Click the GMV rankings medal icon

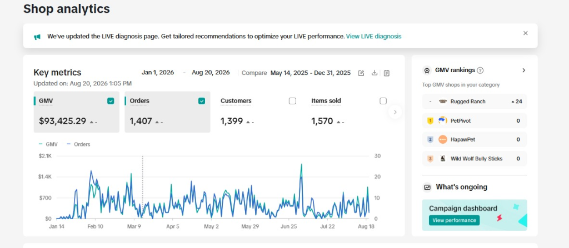click(427, 70)
